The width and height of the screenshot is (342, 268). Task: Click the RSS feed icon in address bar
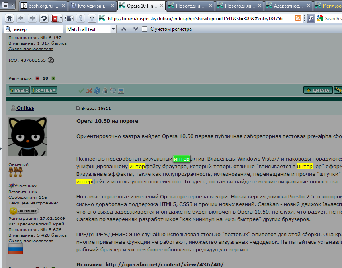click(298, 18)
